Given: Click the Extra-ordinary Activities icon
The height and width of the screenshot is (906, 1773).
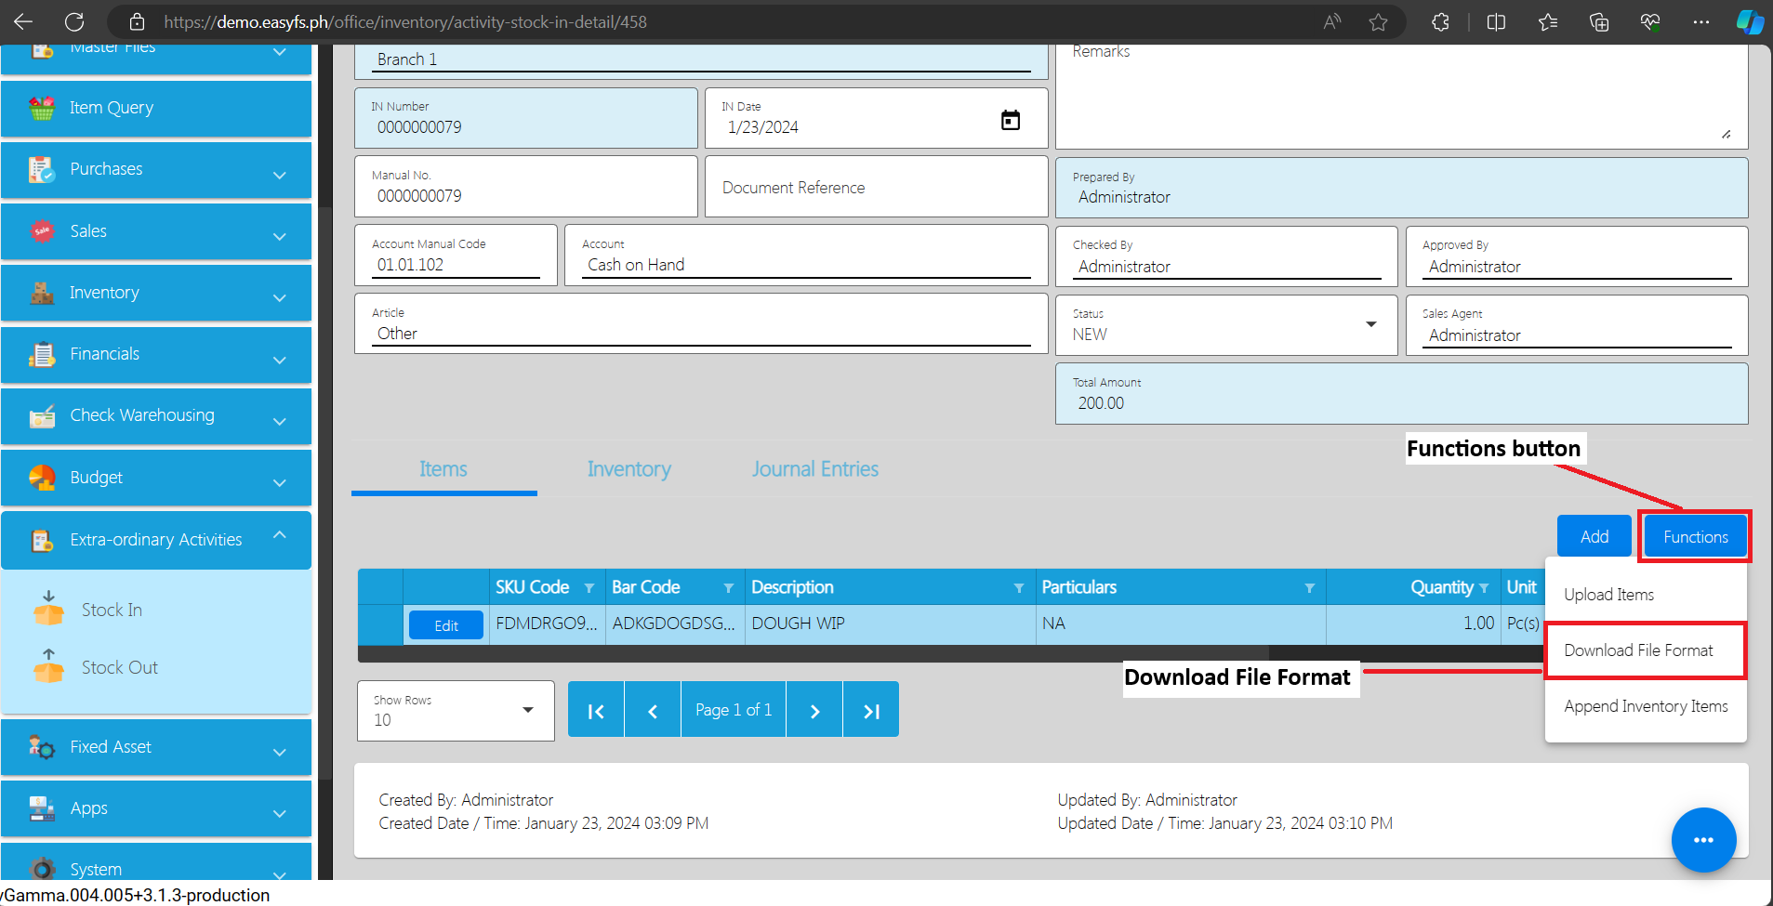Looking at the screenshot, I should click(x=42, y=540).
